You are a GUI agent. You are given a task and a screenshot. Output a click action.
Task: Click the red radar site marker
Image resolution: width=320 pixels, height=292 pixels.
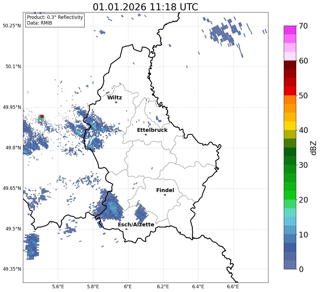(x=42, y=116)
